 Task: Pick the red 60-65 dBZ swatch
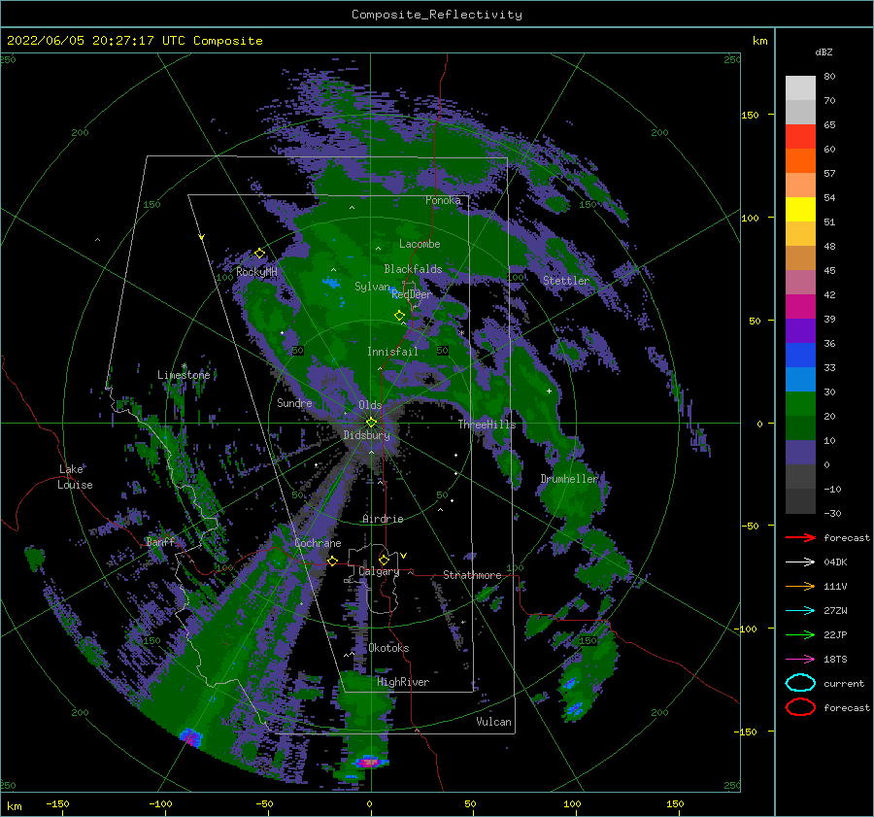point(800,136)
